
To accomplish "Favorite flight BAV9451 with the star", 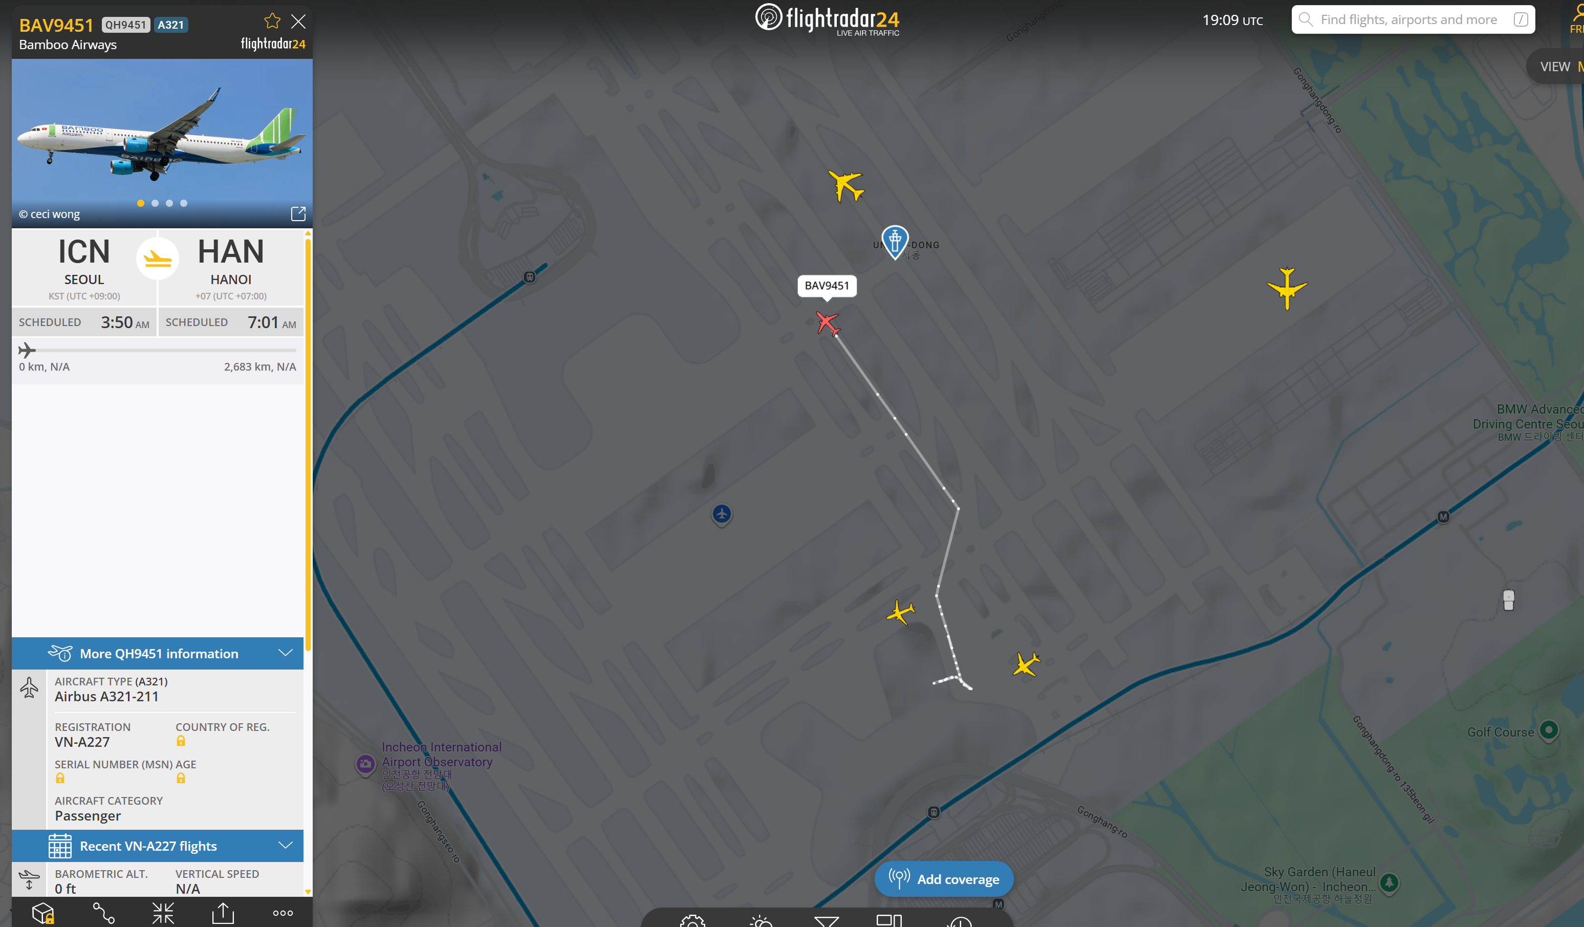I will (272, 21).
